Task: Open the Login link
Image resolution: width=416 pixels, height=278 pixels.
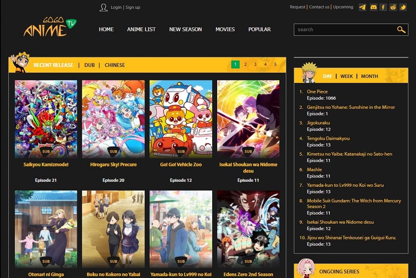Action: pos(116,7)
